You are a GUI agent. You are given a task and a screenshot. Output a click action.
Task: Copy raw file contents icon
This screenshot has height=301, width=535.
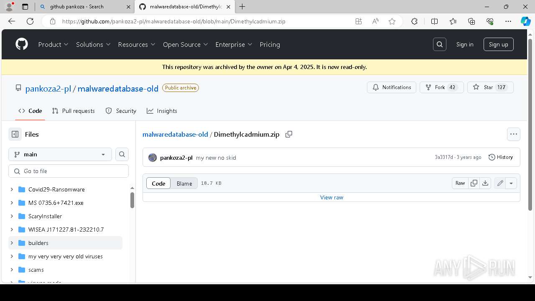tap(474, 183)
